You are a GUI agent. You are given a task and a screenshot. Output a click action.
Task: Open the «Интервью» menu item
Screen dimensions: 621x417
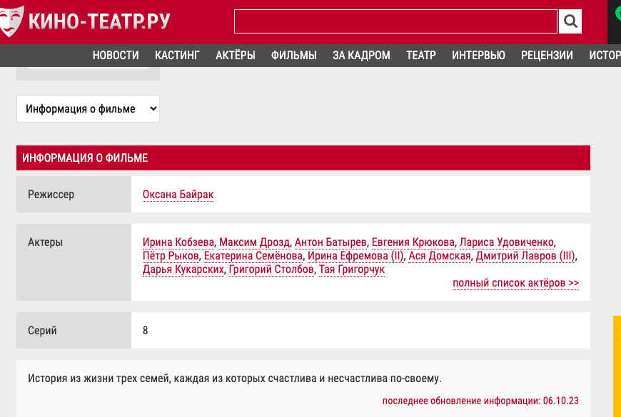tap(478, 56)
